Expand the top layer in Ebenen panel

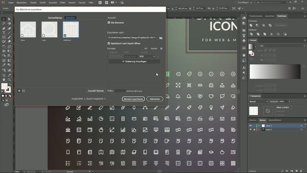[259, 125]
